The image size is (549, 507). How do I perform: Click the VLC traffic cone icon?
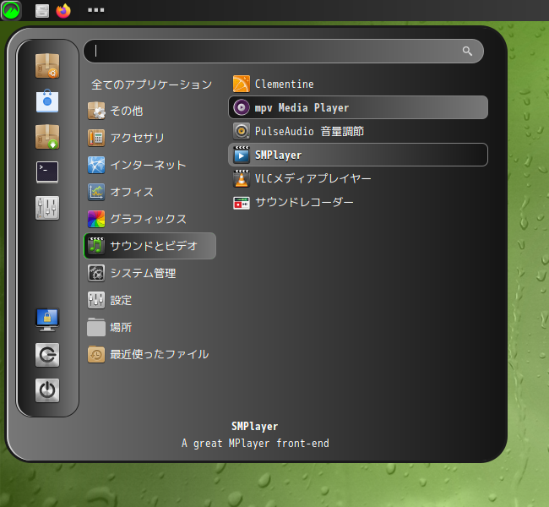tap(242, 178)
